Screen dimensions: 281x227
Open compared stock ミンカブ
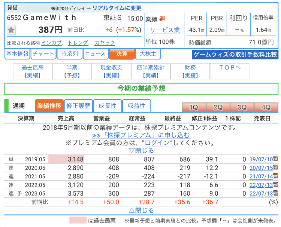(x=51, y=43)
